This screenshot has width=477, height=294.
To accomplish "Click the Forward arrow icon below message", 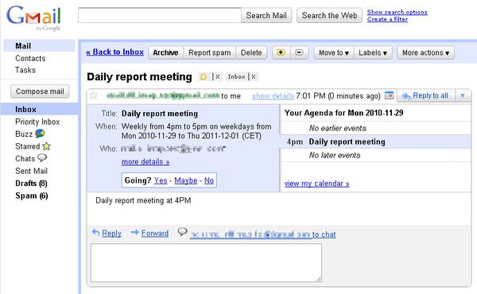I will pyautogui.click(x=135, y=233).
